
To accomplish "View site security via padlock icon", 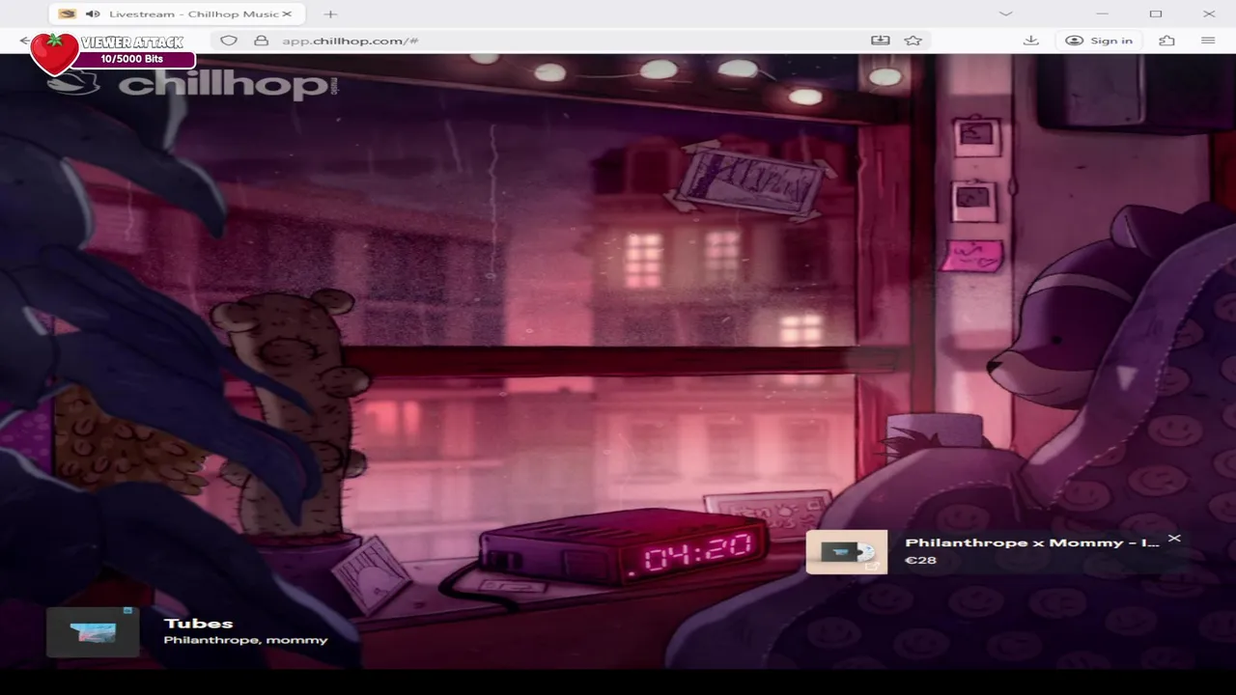I will point(261,41).
